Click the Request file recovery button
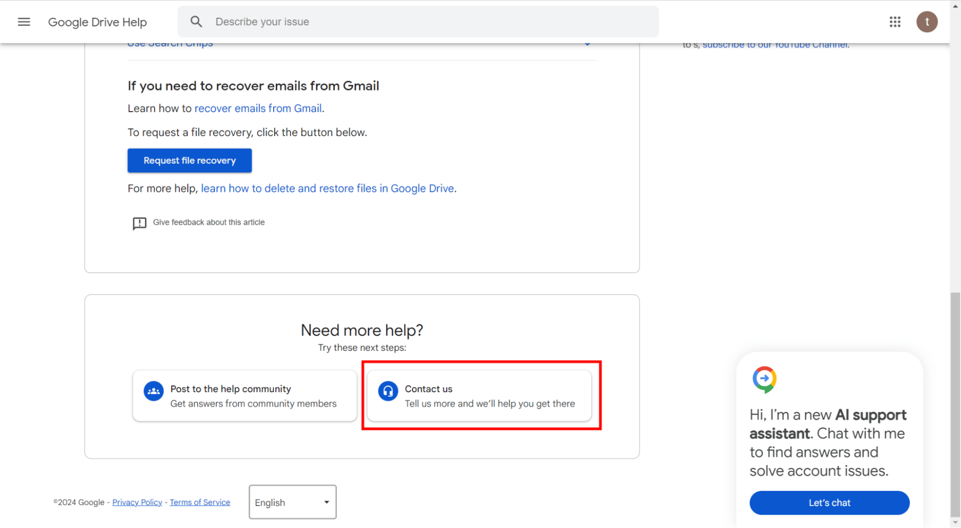 (189, 160)
